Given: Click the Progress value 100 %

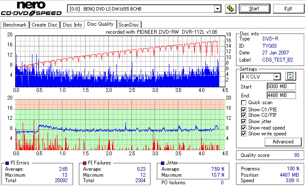Looking at the screenshot, I should (293, 169).
